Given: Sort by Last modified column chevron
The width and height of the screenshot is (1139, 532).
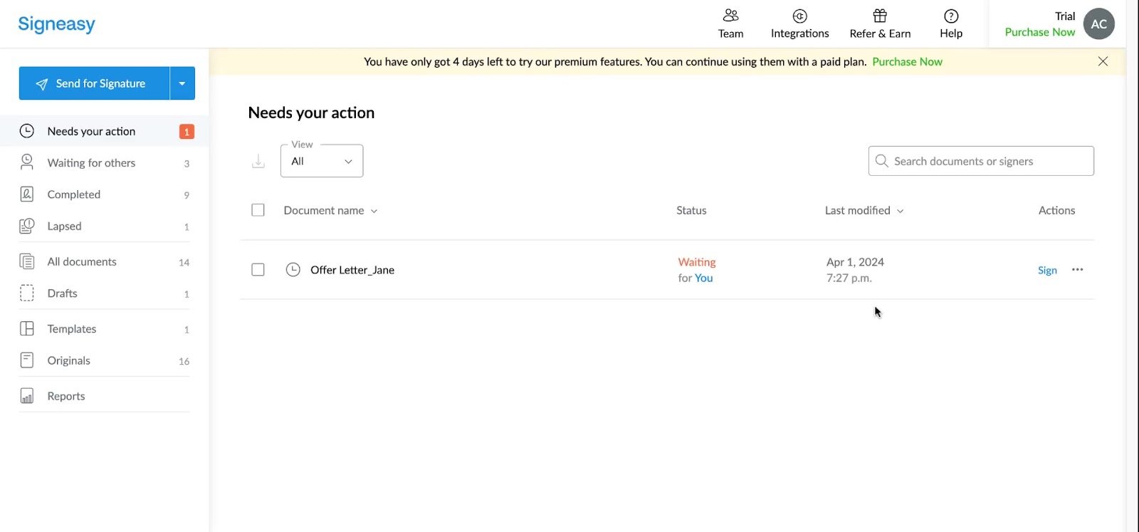Looking at the screenshot, I should click(901, 211).
